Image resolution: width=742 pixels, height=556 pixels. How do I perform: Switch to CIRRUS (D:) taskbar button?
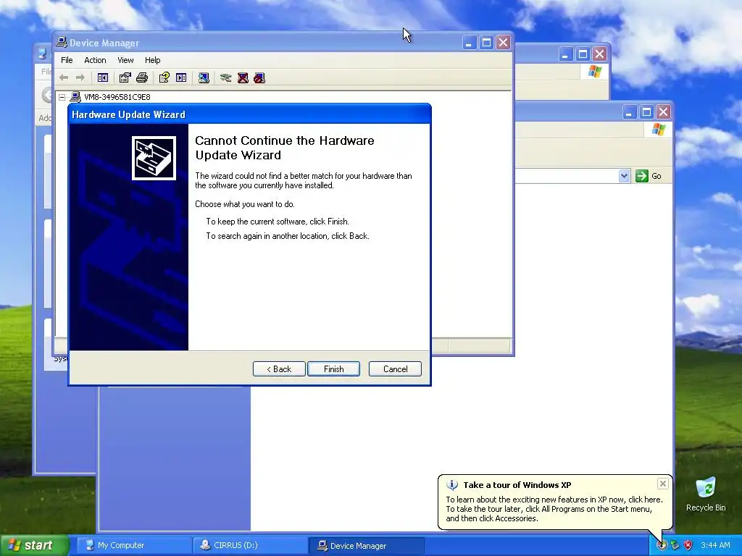[x=251, y=545]
